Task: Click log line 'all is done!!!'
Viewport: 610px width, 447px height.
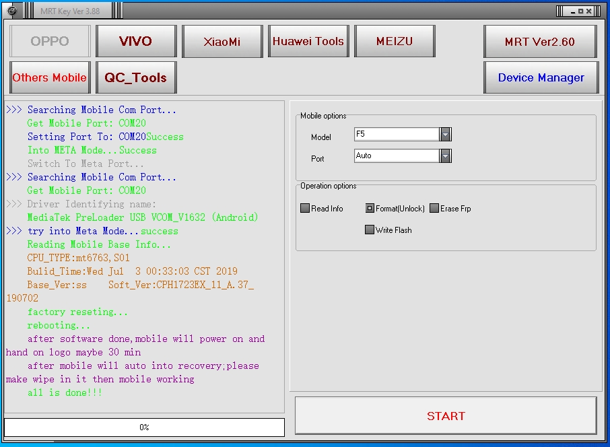Action: [x=65, y=392]
